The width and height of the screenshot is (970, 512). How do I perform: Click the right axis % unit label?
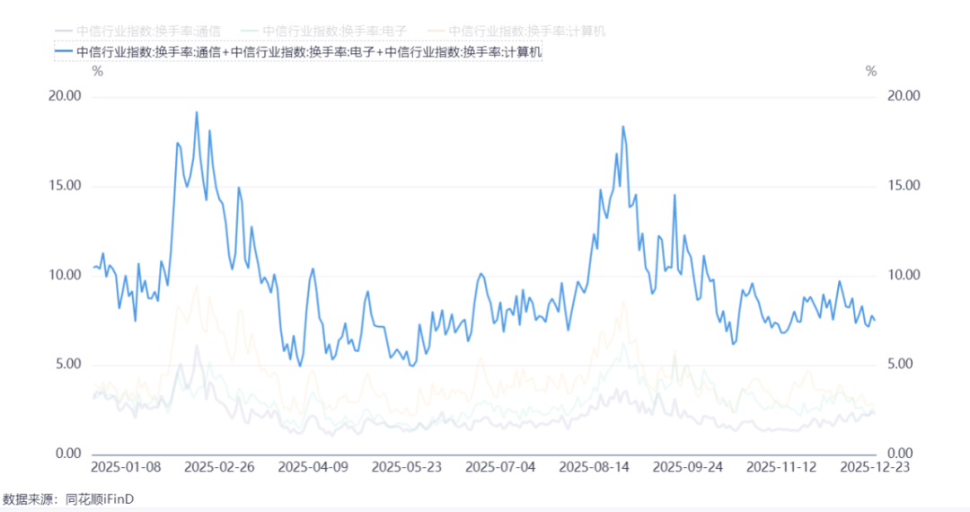[871, 72]
